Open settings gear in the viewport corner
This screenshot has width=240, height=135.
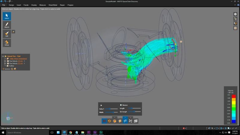coord(235,14)
